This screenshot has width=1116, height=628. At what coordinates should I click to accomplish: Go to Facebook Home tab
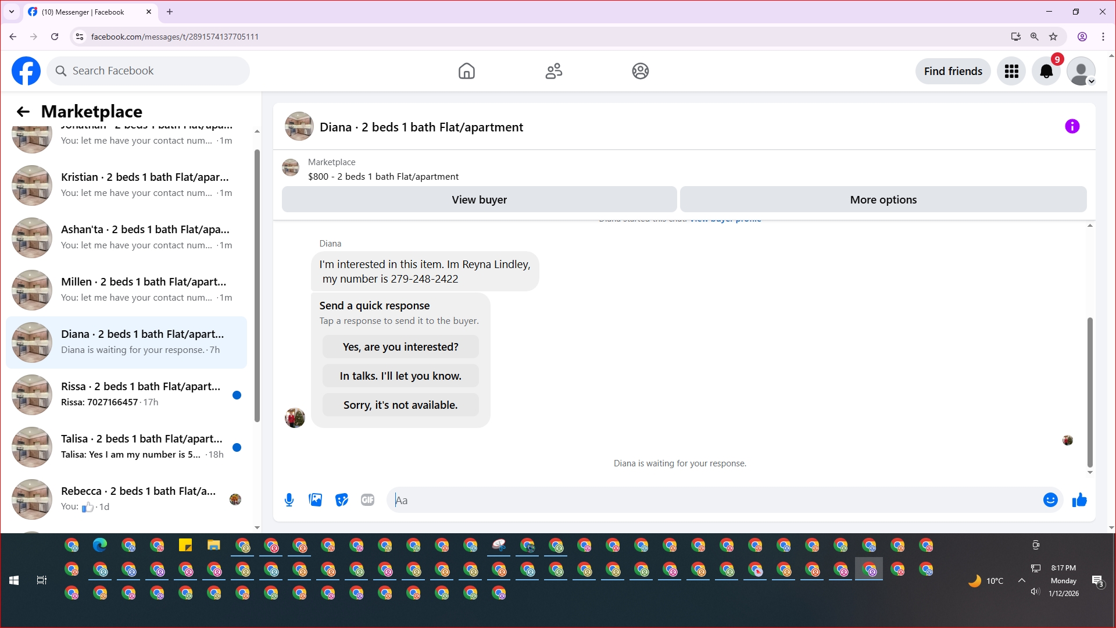466,72
